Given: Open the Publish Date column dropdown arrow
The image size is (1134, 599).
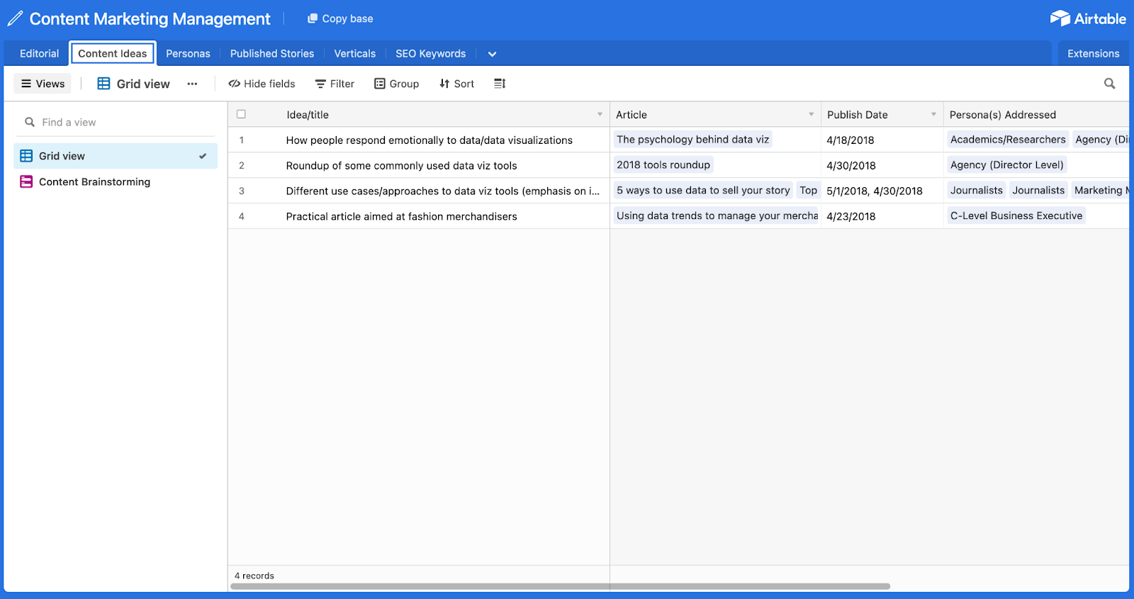Looking at the screenshot, I should (x=933, y=114).
